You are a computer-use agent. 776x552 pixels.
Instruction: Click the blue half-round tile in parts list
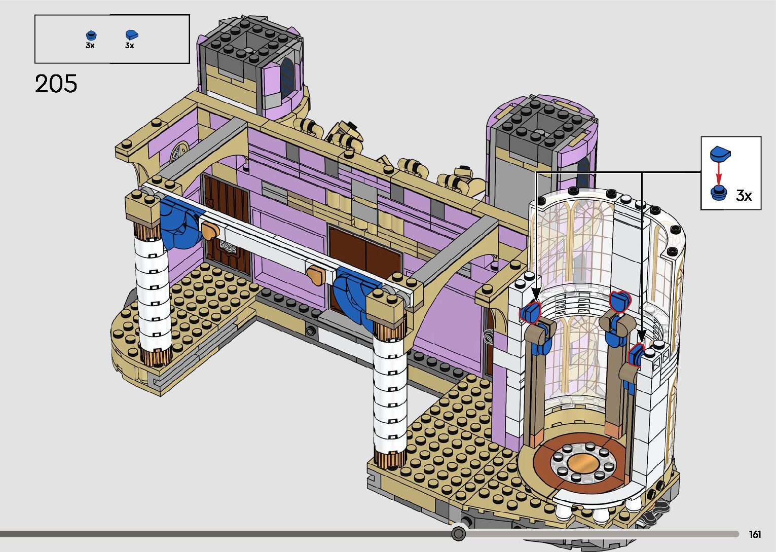point(131,35)
